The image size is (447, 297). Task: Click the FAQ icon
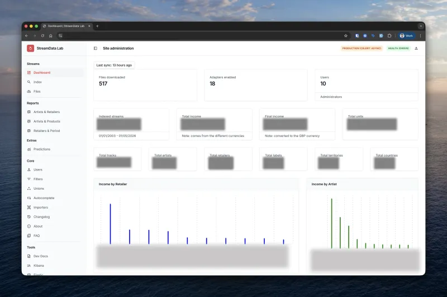click(29, 235)
